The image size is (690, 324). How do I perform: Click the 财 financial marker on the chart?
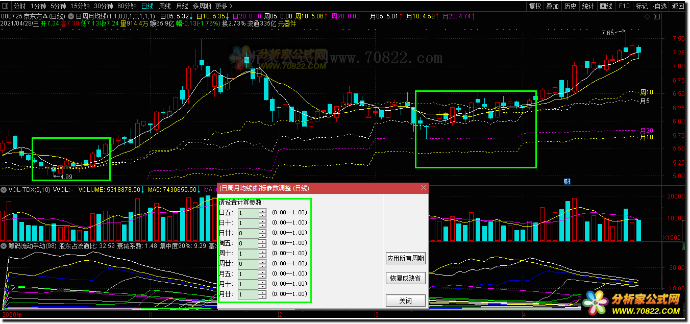(566, 181)
